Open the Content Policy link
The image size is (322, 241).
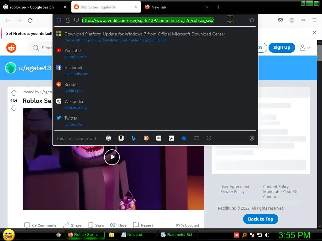(276, 186)
